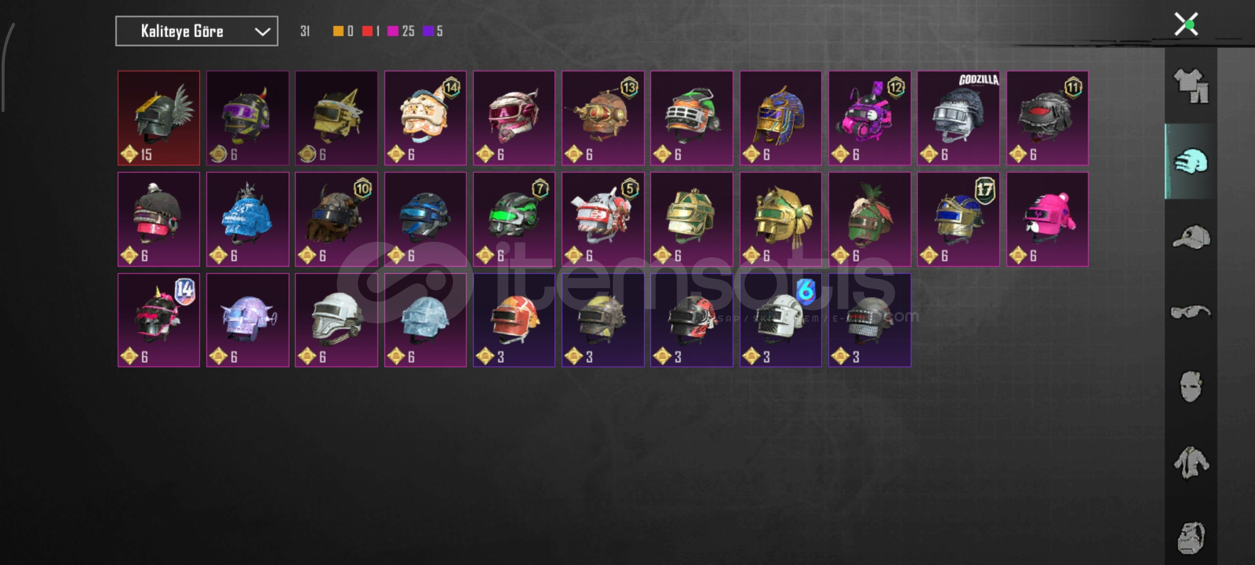Select the helmet category icon in sidebar
1255x565 pixels.
[x=1191, y=161]
